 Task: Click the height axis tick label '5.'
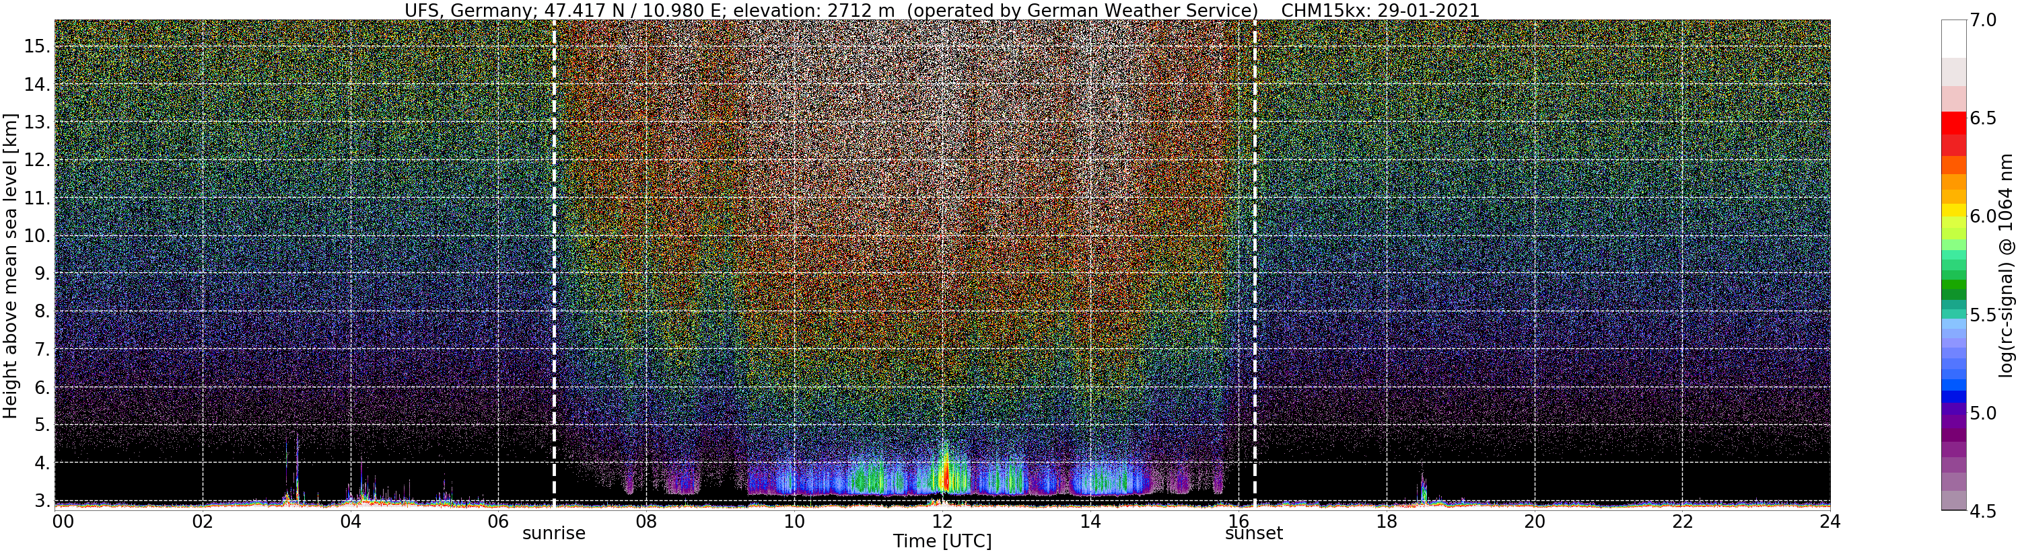click(42, 425)
